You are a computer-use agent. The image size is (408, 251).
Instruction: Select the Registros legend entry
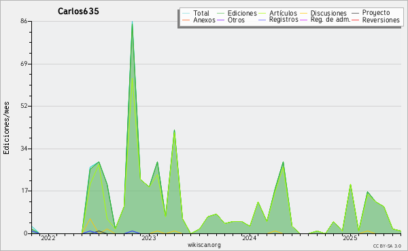click(284, 20)
